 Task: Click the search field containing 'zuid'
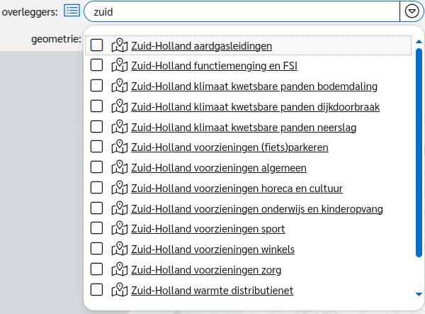(242, 11)
